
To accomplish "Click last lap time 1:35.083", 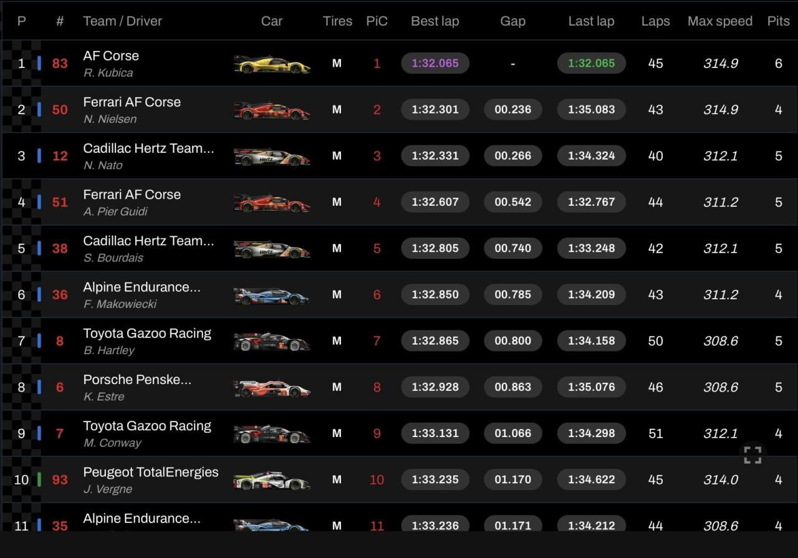I will pyautogui.click(x=591, y=109).
